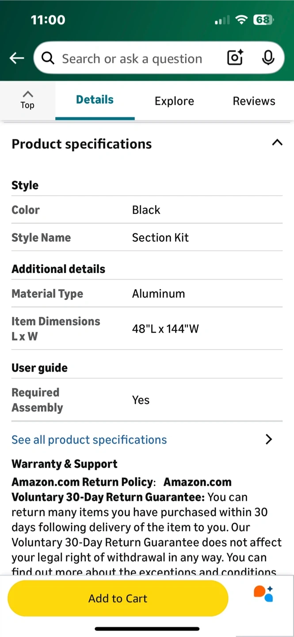Tap the search magnifier icon

coord(48,58)
